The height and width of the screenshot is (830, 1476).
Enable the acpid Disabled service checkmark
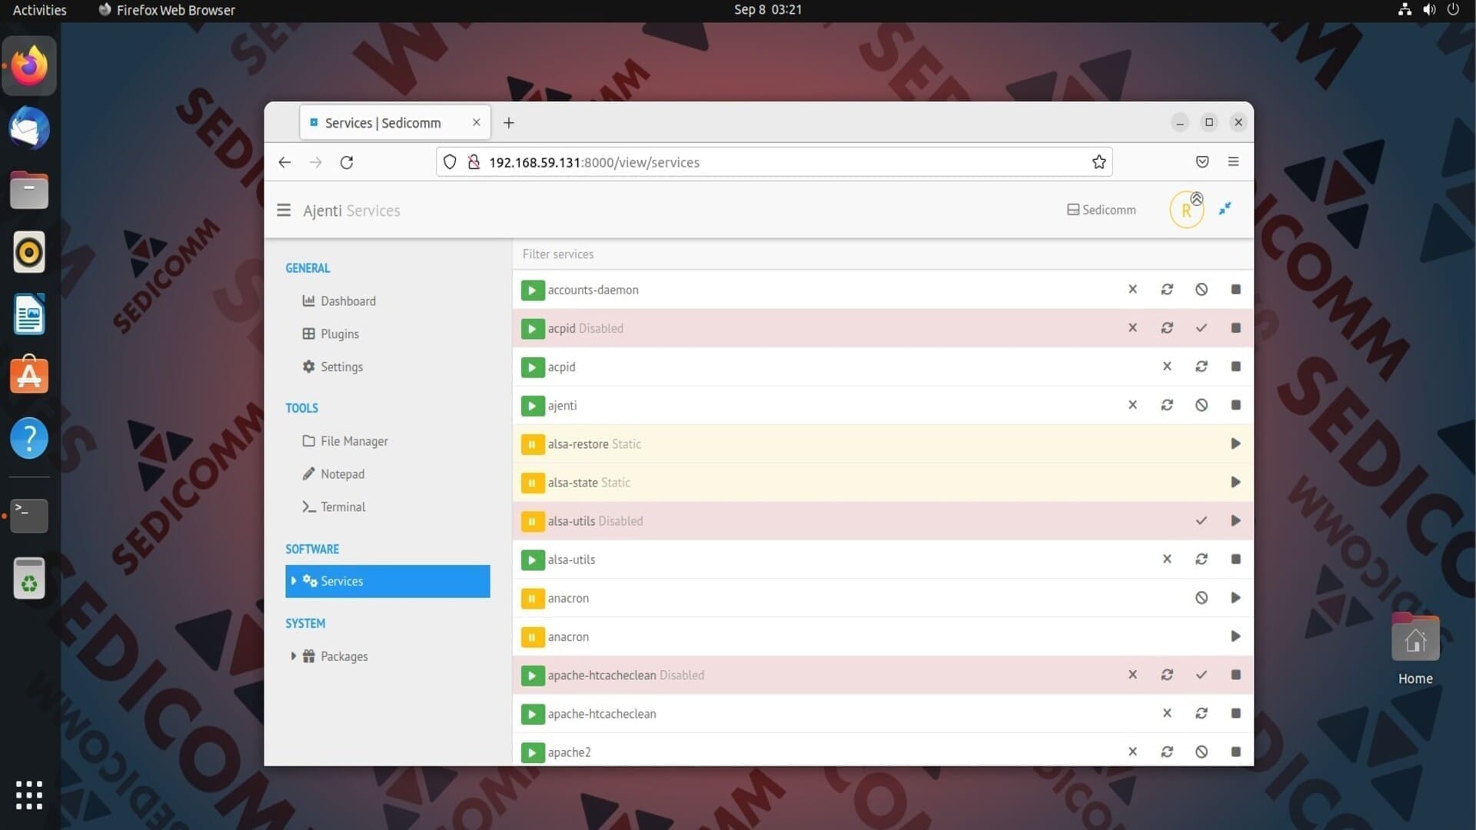pyautogui.click(x=1201, y=328)
